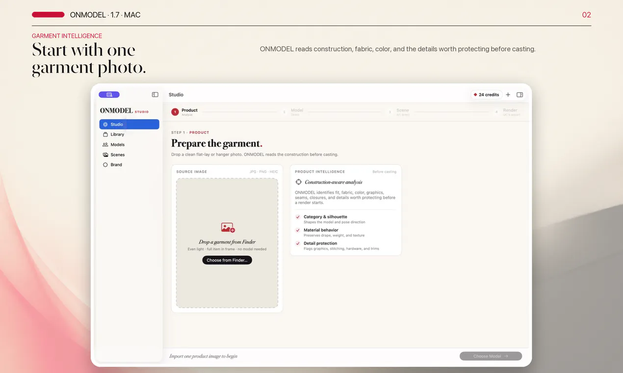
Task: Select Studio in the sidebar
Action: coord(129,124)
